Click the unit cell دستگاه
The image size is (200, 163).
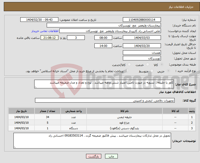[73, 128]
